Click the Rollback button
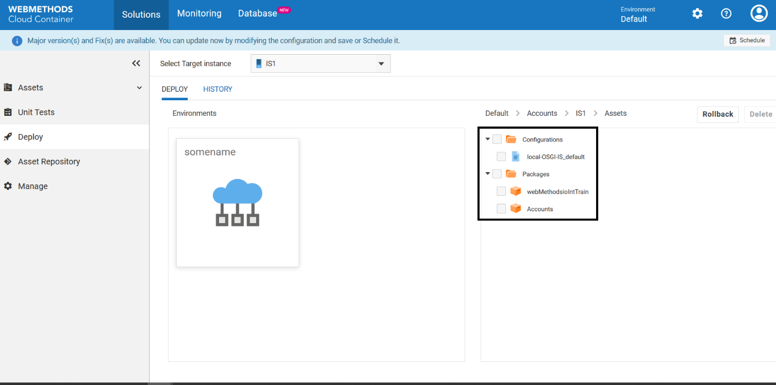776x385 pixels. coord(717,114)
